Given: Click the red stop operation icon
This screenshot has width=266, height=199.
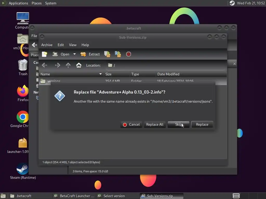Looking at the screenshot, I should [x=128, y=54].
